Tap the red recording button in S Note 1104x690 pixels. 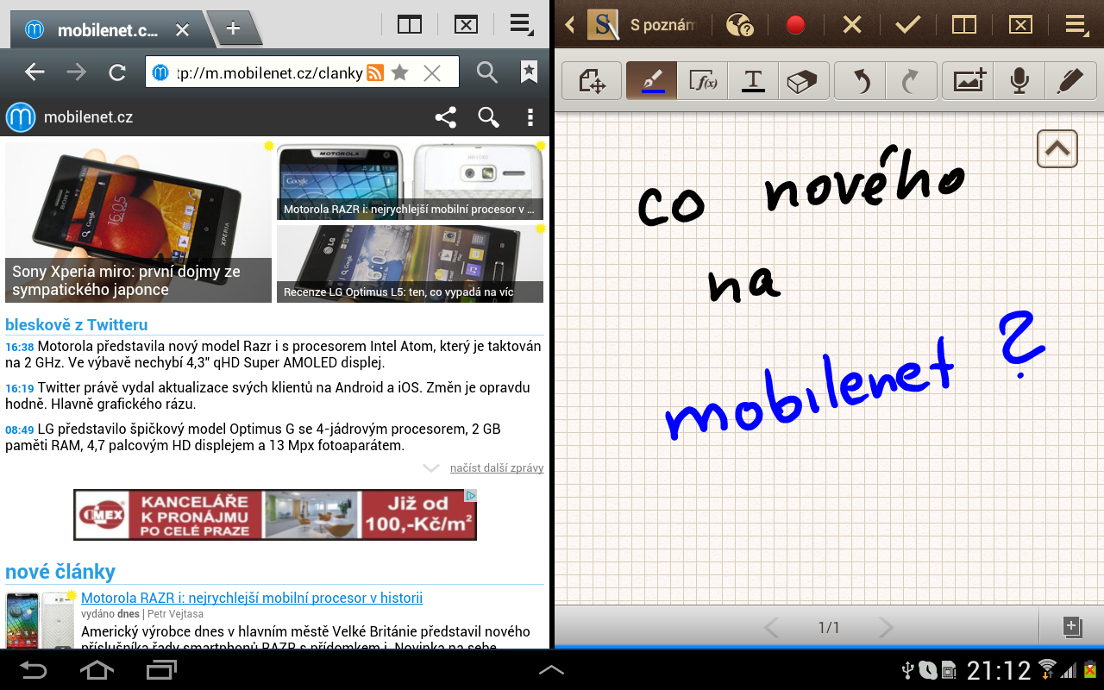tap(794, 24)
